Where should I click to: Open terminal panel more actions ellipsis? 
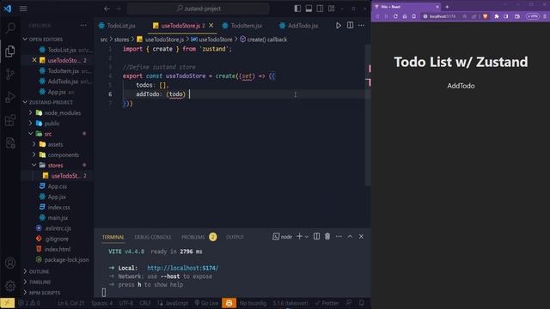[x=339, y=237]
